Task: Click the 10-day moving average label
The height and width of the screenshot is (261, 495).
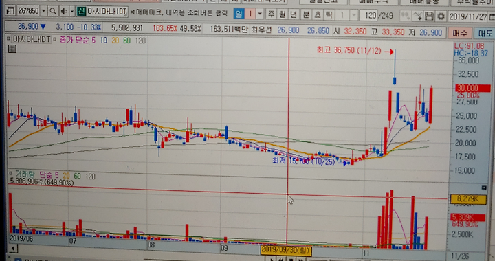Action: tap(104, 41)
